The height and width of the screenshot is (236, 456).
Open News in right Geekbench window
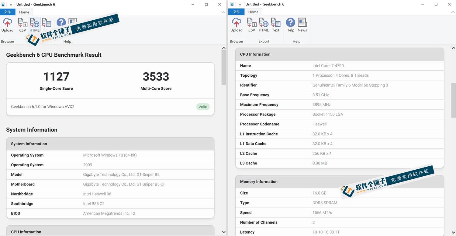tap(302, 25)
